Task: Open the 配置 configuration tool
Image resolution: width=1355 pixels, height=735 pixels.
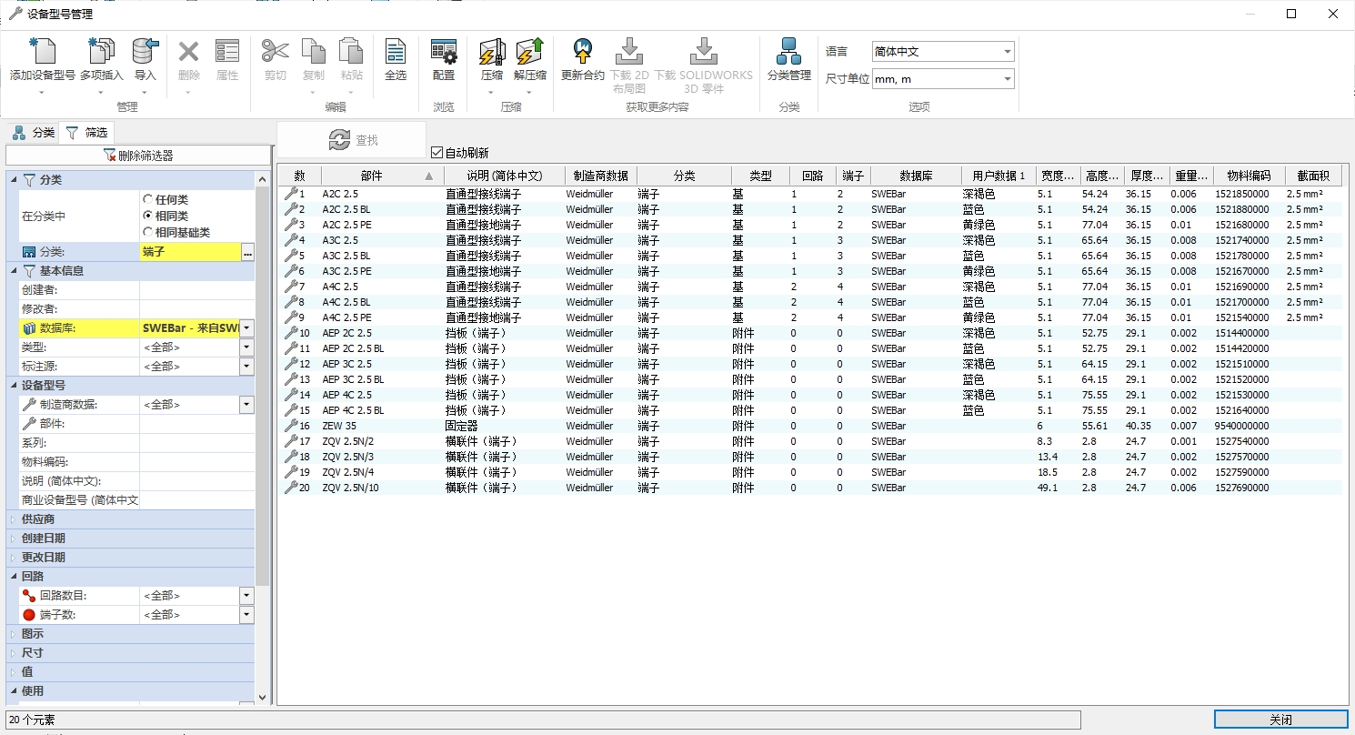Action: [x=443, y=53]
